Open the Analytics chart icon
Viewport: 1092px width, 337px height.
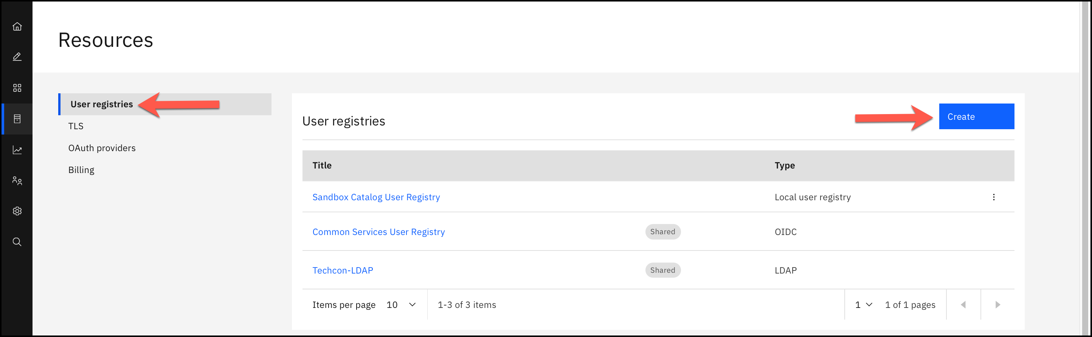(x=17, y=150)
